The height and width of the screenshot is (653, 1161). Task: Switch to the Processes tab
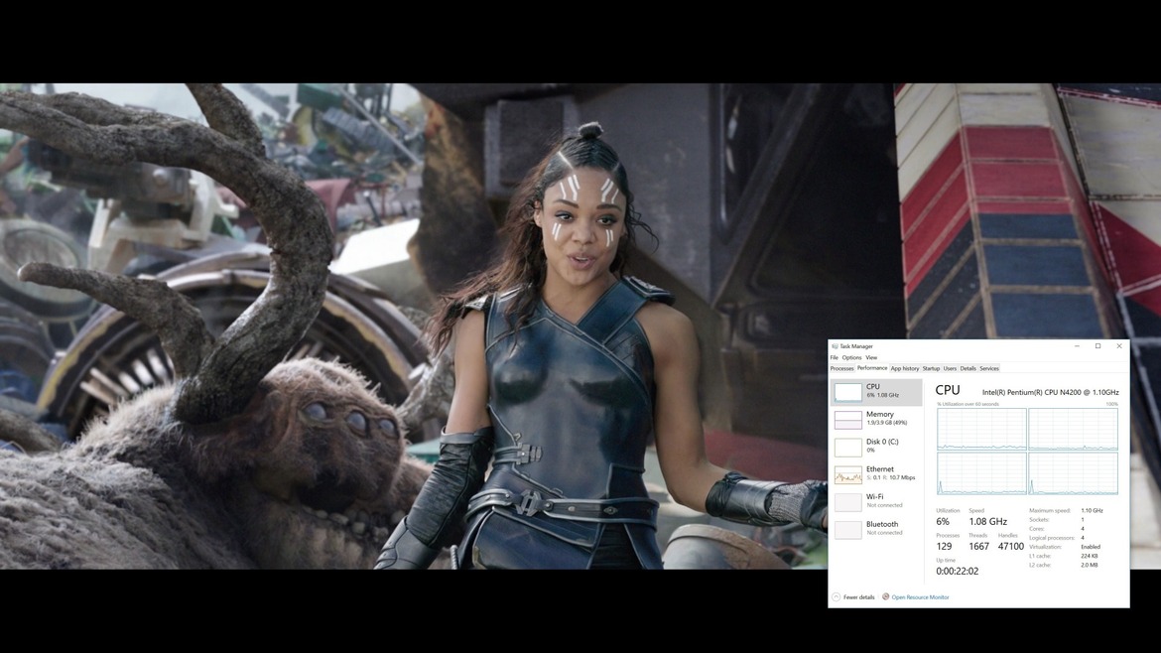click(841, 369)
